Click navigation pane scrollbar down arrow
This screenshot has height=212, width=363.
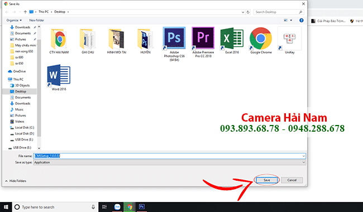pyautogui.click(x=39, y=148)
